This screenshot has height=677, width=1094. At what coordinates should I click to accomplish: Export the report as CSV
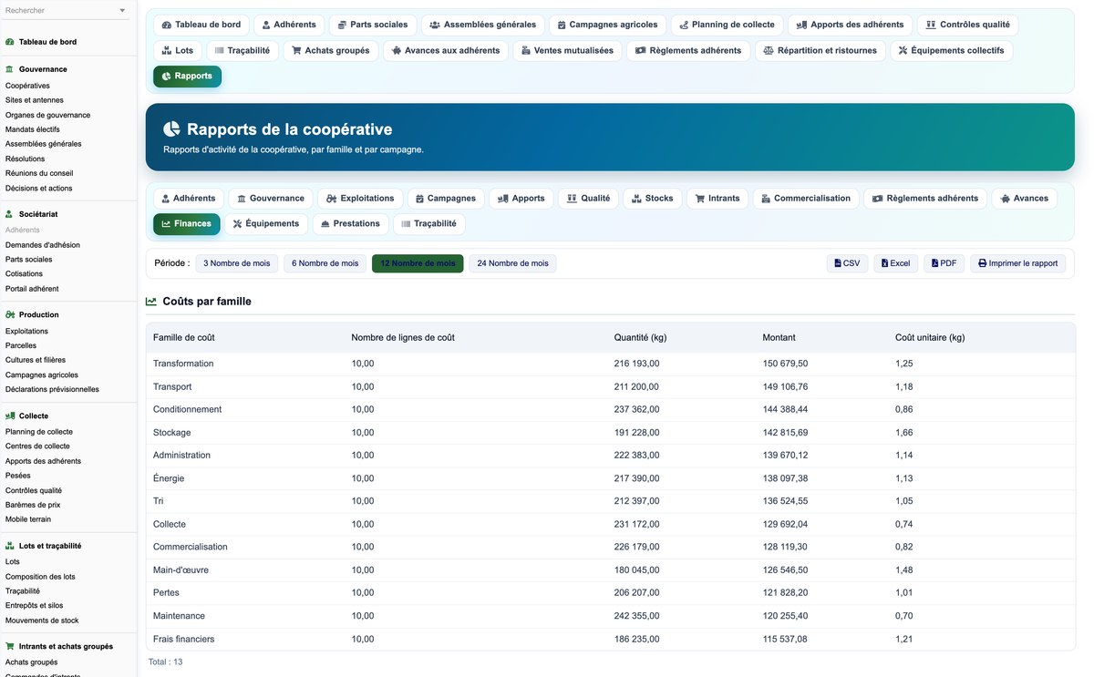pyautogui.click(x=848, y=263)
